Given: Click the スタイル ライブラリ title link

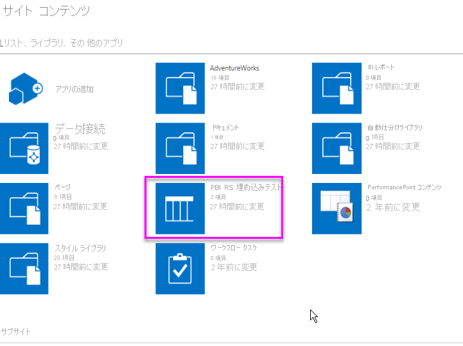Looking at the screenshot, I should 80,248.
